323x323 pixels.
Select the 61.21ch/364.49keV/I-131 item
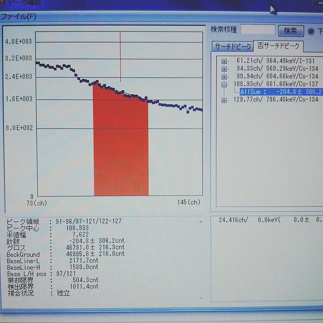click(278, 61)
